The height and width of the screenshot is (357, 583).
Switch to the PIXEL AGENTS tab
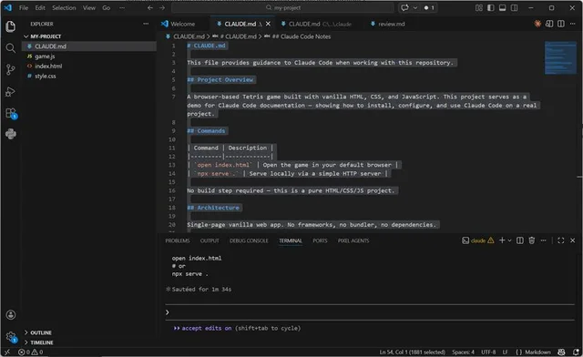(353, 240)
